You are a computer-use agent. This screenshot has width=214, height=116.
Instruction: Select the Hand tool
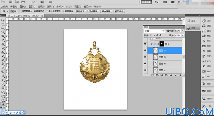3,100
